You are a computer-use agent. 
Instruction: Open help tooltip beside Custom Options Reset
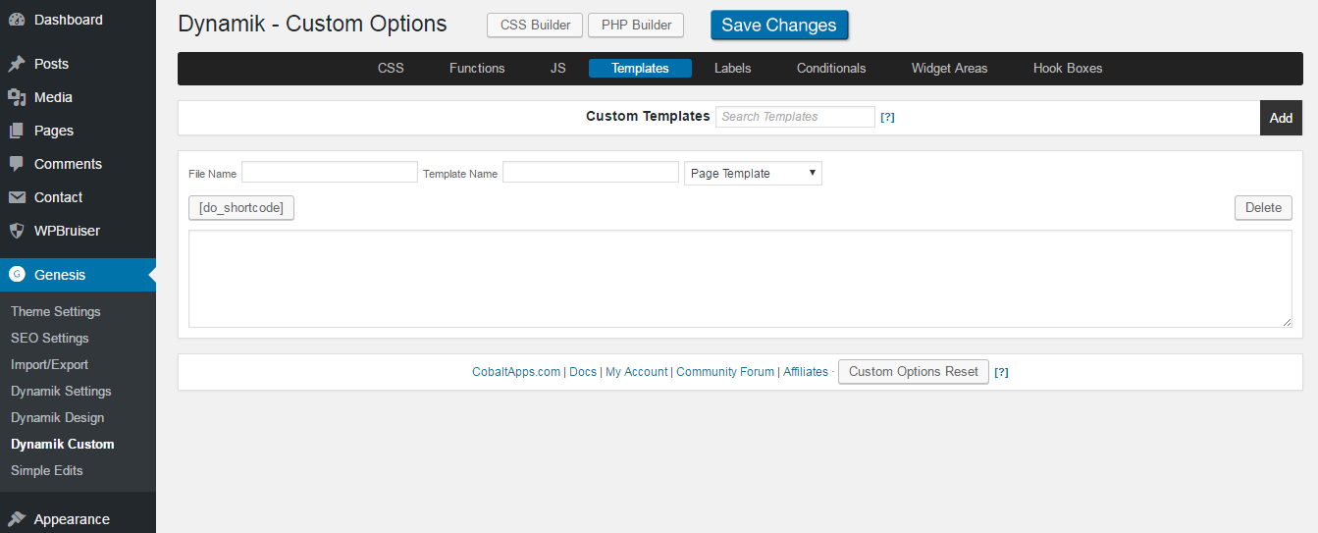click(x=1001, y=372)
